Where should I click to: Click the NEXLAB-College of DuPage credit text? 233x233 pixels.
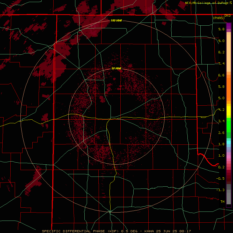point(207,3)
